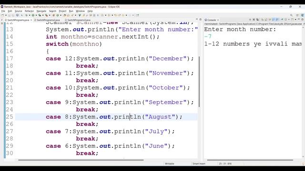305x171 pixels.
Task: Click the Last Edit Location icon
Action: click(115, 15)
